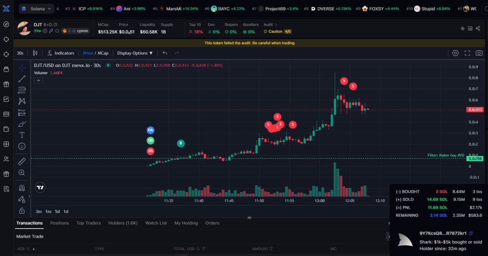This screenshot has height=256, width=488.
Task: Expand the Audit details arrow
Action: (276, 25)
